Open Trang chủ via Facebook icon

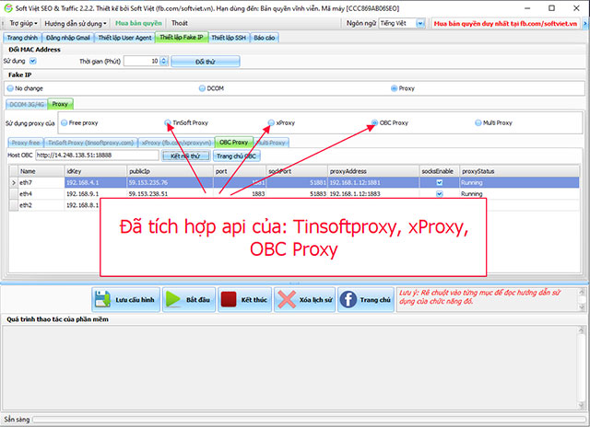coord(348,300)
